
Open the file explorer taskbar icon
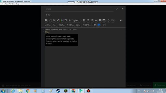(x=20, y=91)
